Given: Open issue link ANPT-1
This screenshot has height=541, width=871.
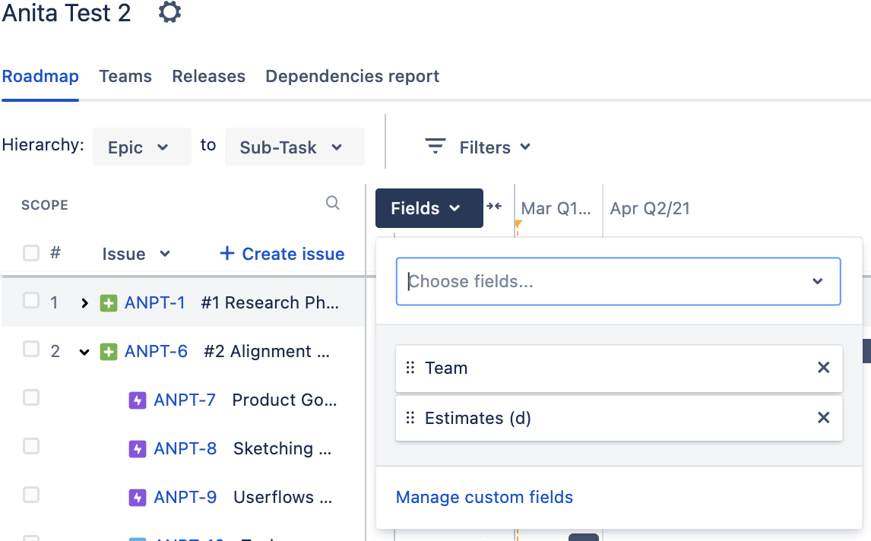Looking at the screenshot, I should point(154,302).
